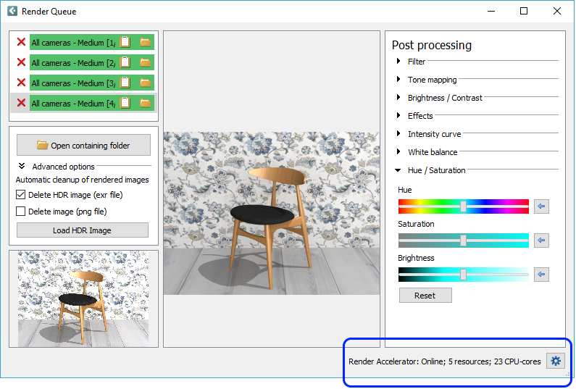Collapse Advanced options chevron
Screen dimensions: 576x389
point(22,166)
